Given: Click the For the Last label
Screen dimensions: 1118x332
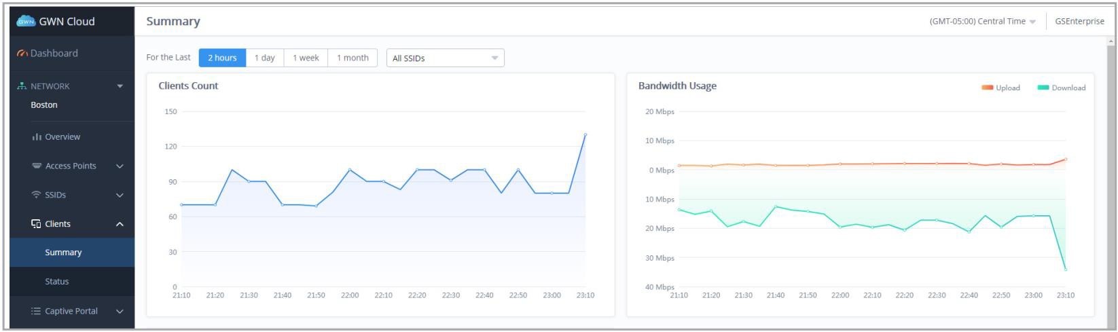Looking at the screenshot, I should click(x=168, y=58).
